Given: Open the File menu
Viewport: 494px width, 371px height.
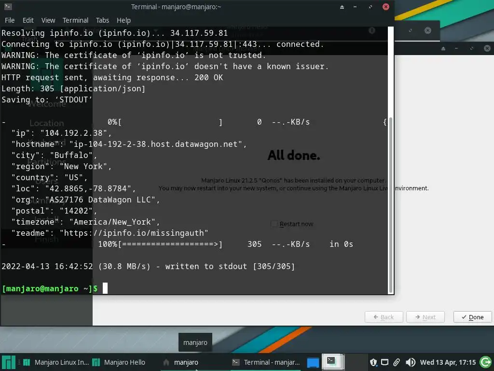Looking at the screenshot, I should click(x=10, y=20).
